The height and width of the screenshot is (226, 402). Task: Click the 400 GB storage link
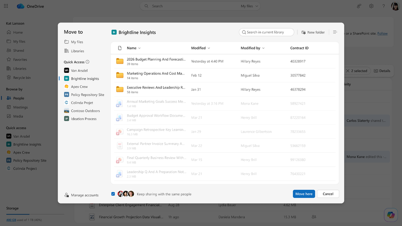[x=11, y=220]
